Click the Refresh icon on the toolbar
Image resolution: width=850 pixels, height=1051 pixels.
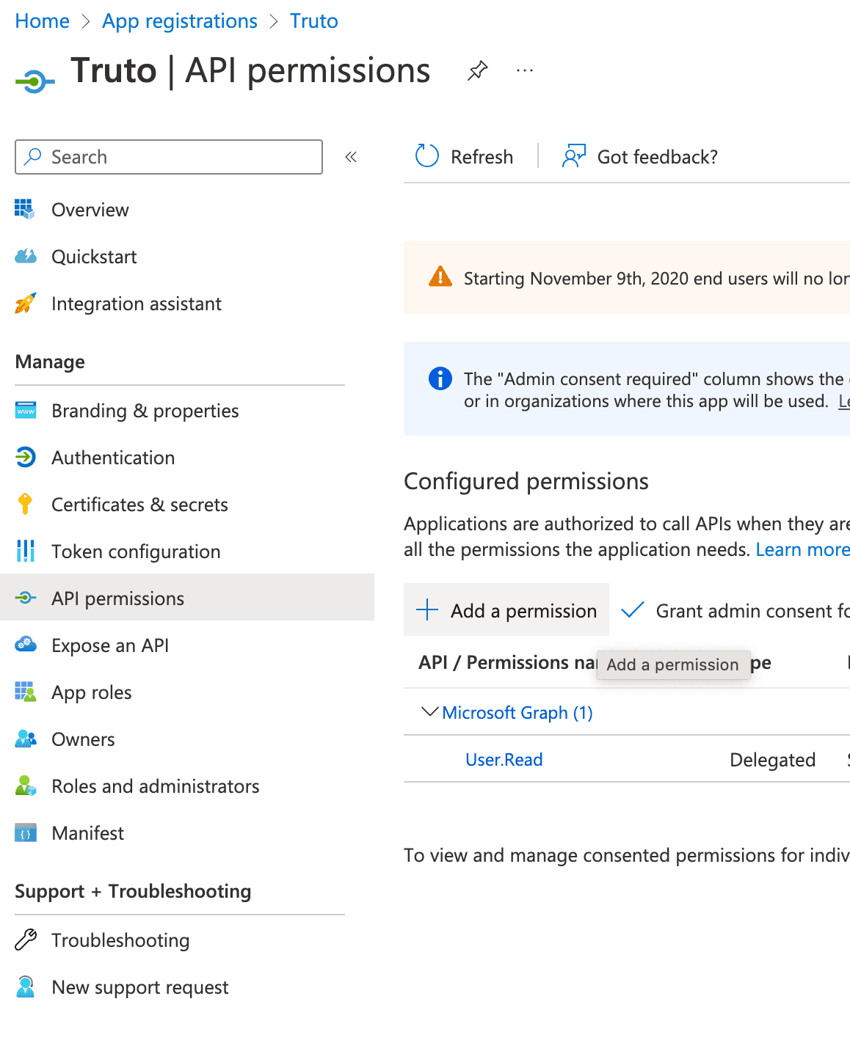pyautogui.click(x=426, y=155)
